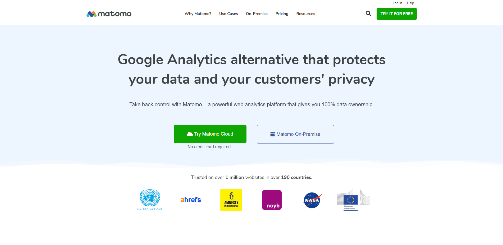
Task: Open the Why Matomo? menu
Action: pos(198,14)
